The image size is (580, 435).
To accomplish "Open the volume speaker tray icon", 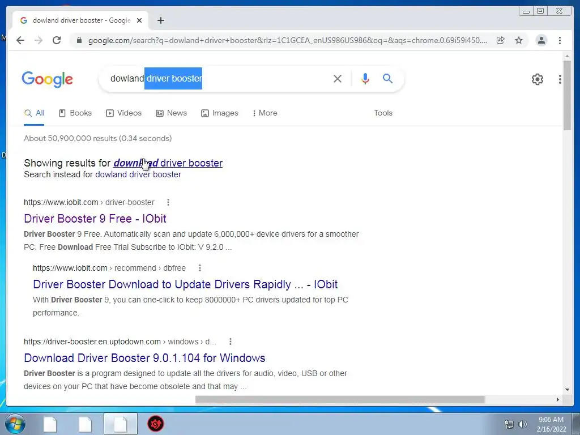I will coord(522,424).
